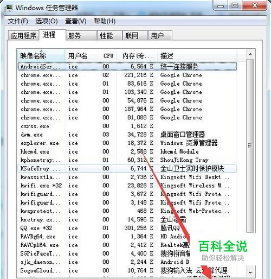Select chrome.exe using 103,340 K
The height and width of the screenshot is (279, 271).
(127, 92)
